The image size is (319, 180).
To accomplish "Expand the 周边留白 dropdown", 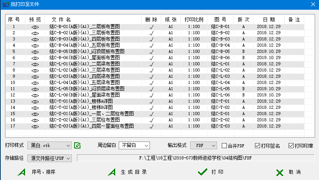I will coord(134,145).
